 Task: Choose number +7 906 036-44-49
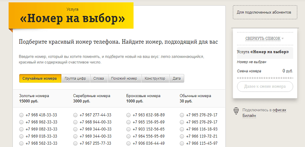[x=128, y=143]
